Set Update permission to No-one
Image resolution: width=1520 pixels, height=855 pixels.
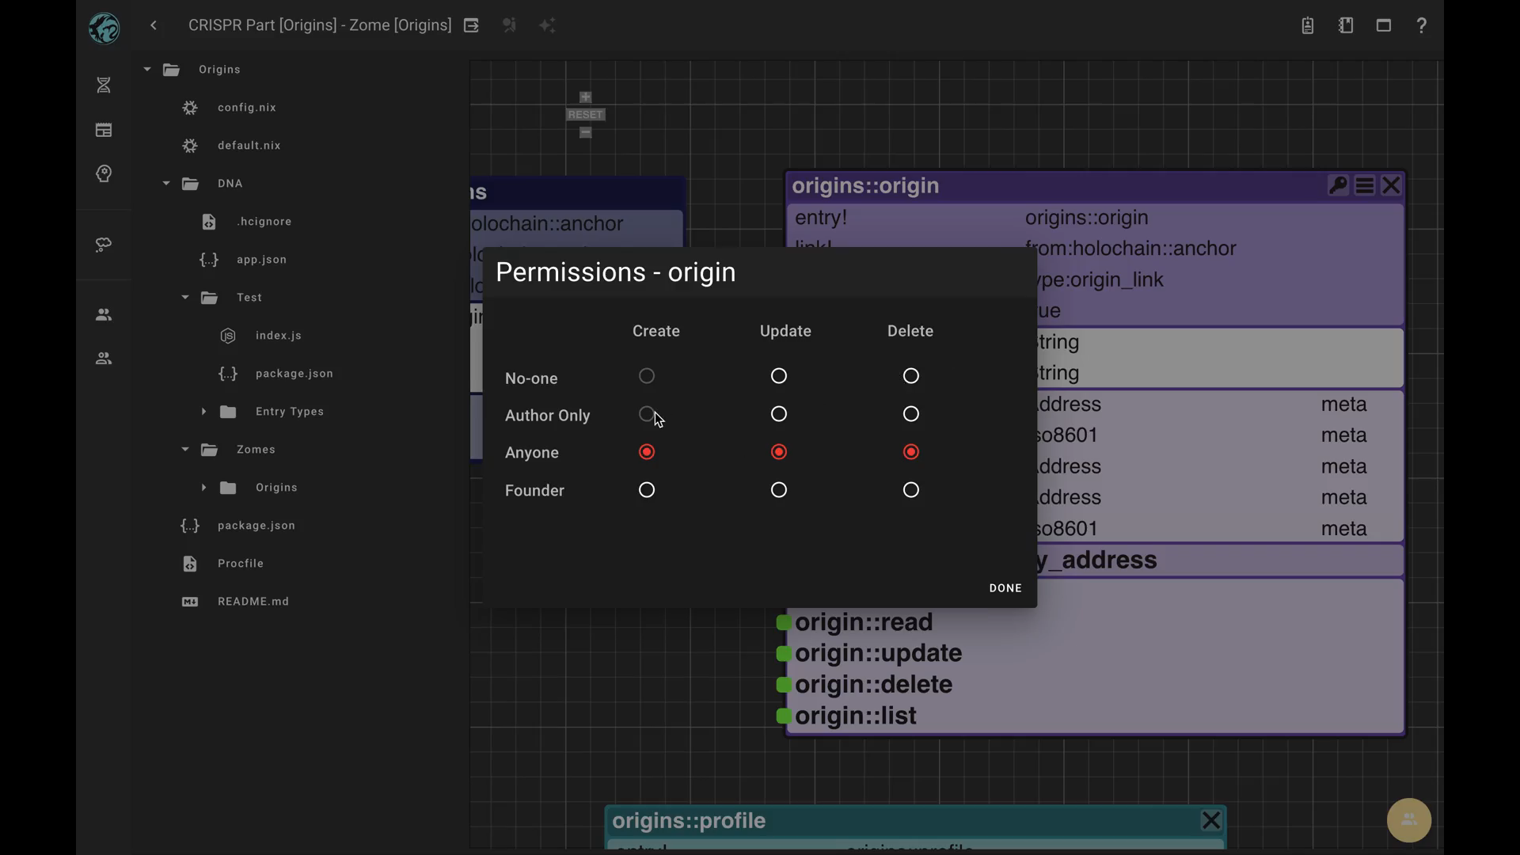[x=779, y=376]
